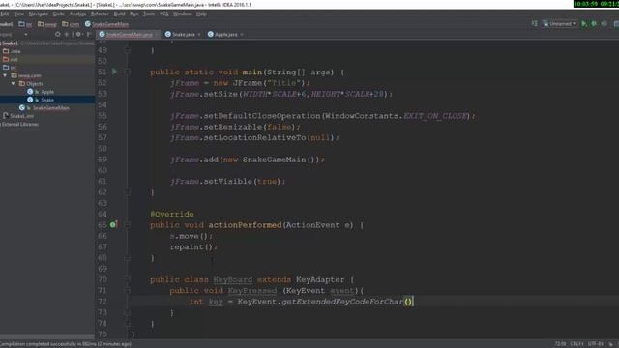
Task: Click the fold end marker at line 62
Action: coord(127,192)
